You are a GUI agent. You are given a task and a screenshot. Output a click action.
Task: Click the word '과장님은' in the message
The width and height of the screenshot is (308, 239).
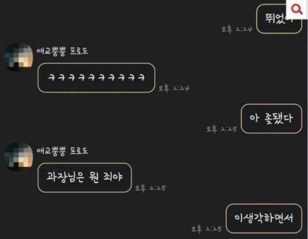(66, 177)
